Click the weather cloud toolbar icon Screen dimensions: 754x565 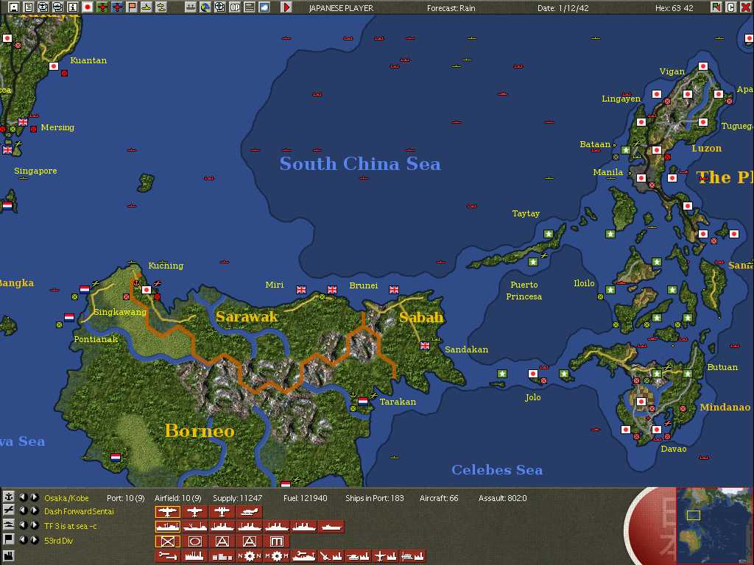(x=264, y=7)
